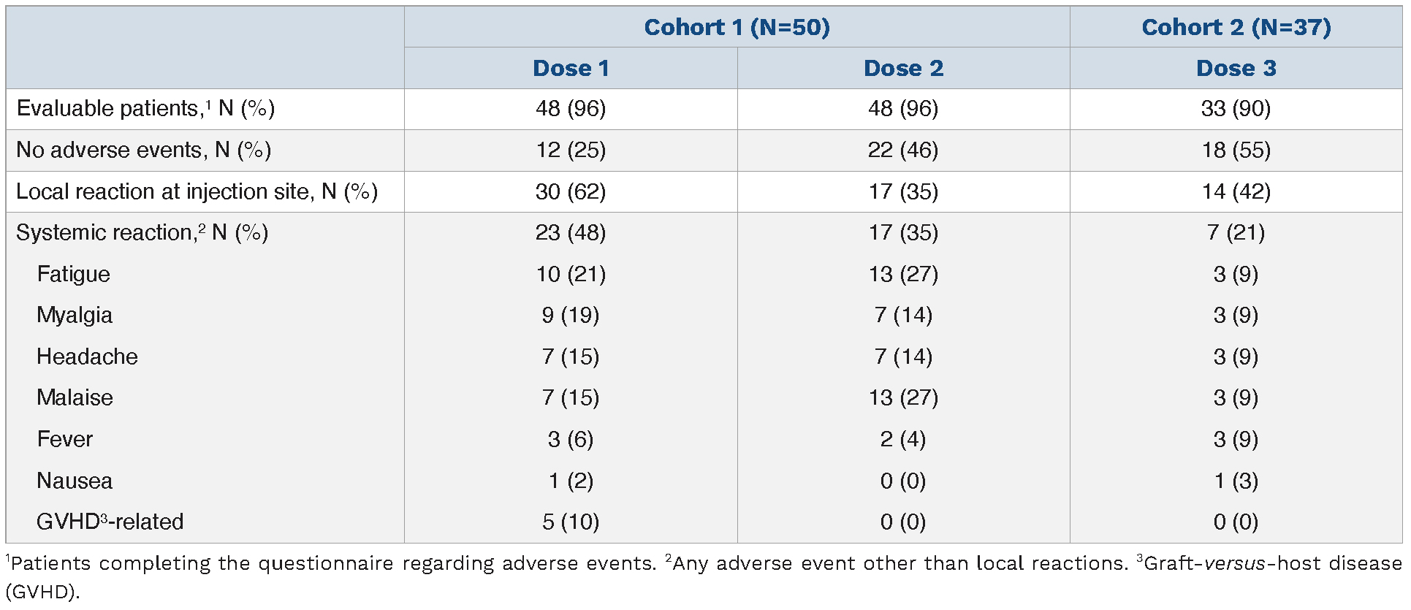Select the Myalgia row label

click(75, 316)
